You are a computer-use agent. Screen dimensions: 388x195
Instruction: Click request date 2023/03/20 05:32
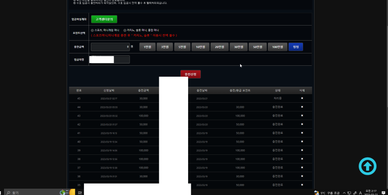109,116
